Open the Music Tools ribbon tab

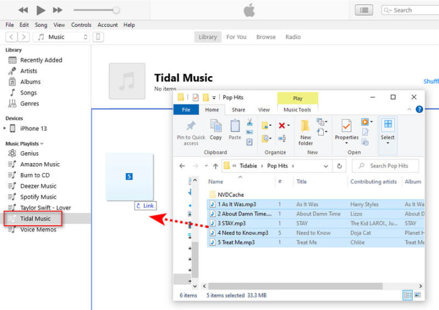(298, 110)
